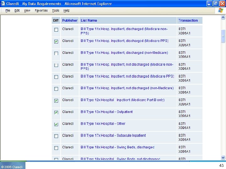Open the View menu
The width and height of the screenshot is (226, 169).
[x=27, y=11]
